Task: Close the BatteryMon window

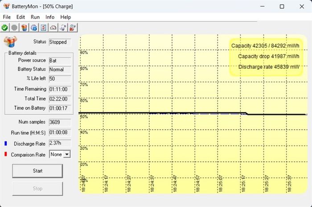Action: coord(302,6)
